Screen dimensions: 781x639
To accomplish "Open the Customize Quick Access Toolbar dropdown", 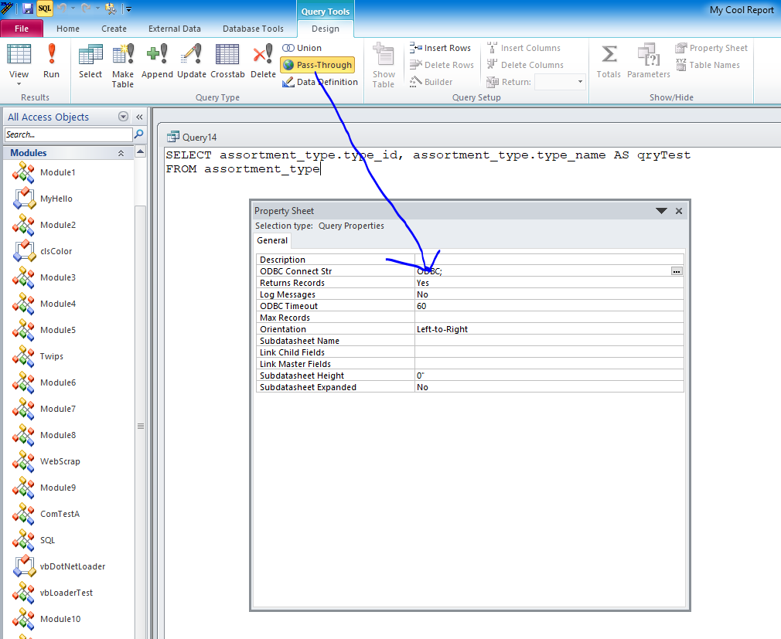I will (128, 9).
